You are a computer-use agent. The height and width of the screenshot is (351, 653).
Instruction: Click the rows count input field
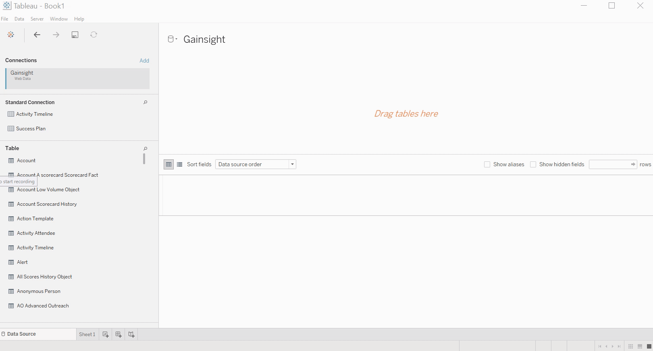pos(609,164)
